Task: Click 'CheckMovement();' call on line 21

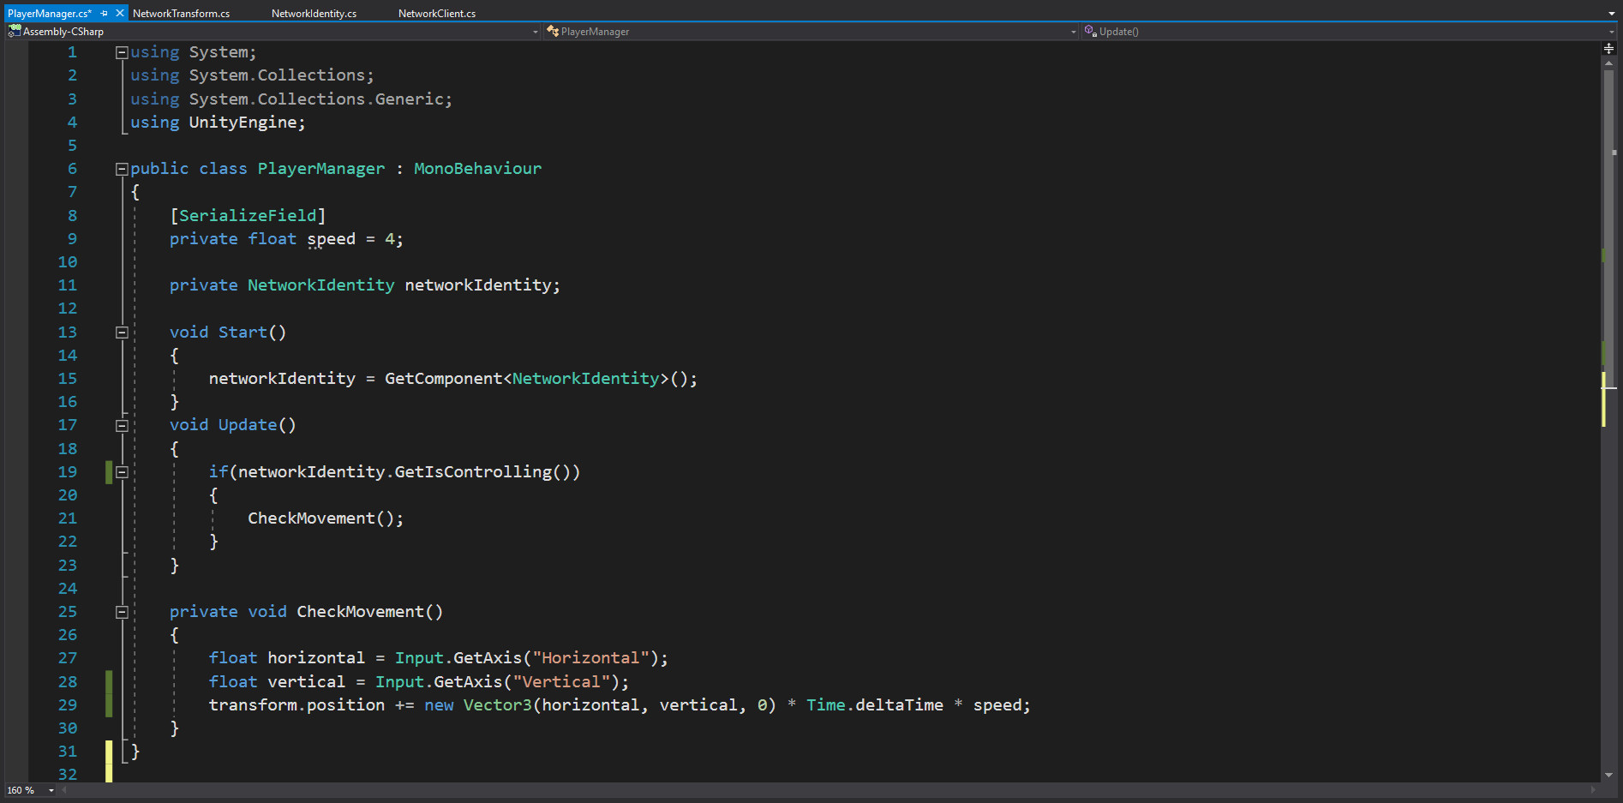Action: pyautogui.click(x=326, y=518)
